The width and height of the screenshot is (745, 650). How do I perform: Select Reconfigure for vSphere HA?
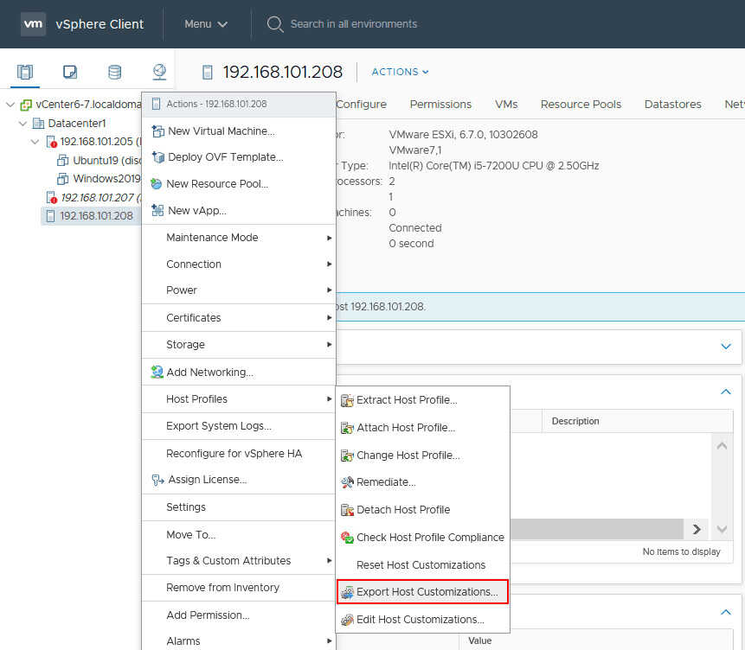(239, 454)
